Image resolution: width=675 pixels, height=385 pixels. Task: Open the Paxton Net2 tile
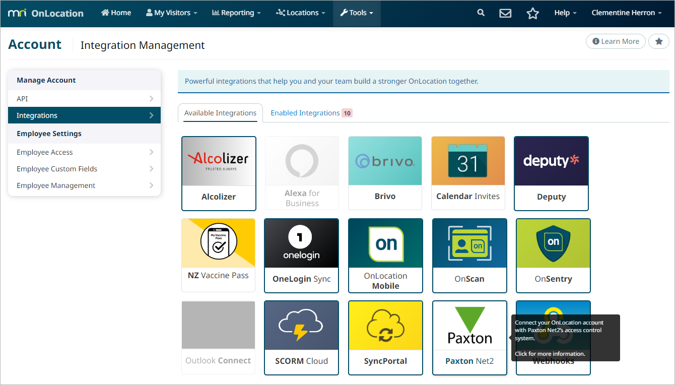tap(469, 338)
